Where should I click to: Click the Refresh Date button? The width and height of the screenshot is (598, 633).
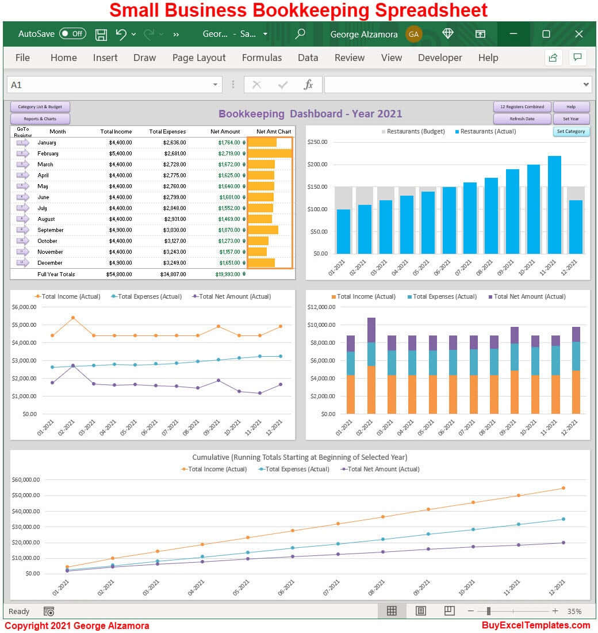pyautogui.click(x=522, y=119)
